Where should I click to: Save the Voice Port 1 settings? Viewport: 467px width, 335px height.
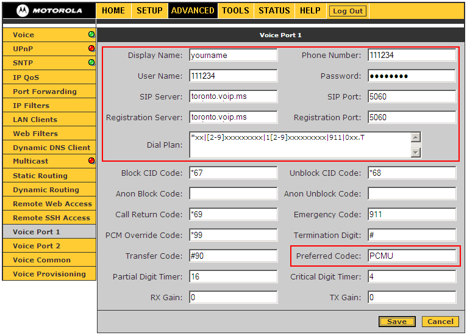(x=397, y=322)
